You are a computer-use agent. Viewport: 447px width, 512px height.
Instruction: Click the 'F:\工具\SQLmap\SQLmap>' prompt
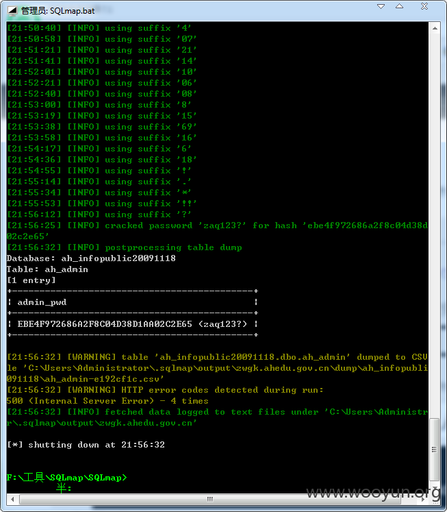click(67, 478)
